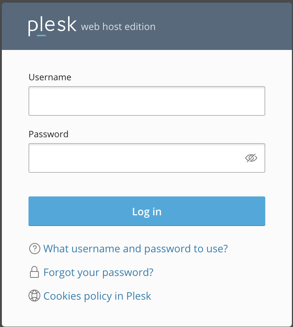Focus the Username text field

pos(147,101)
